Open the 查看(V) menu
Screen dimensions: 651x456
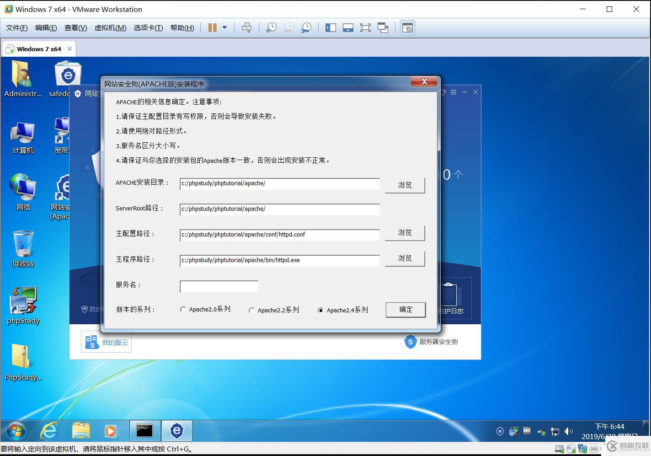[75, 28]
